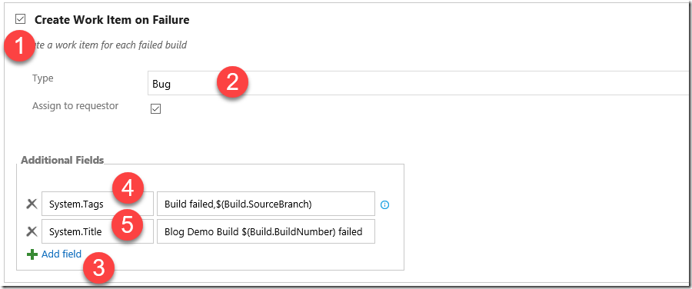692x289 pixels.
Task: Focus the Build failed tags value input
Action: (x=266, y=204)
